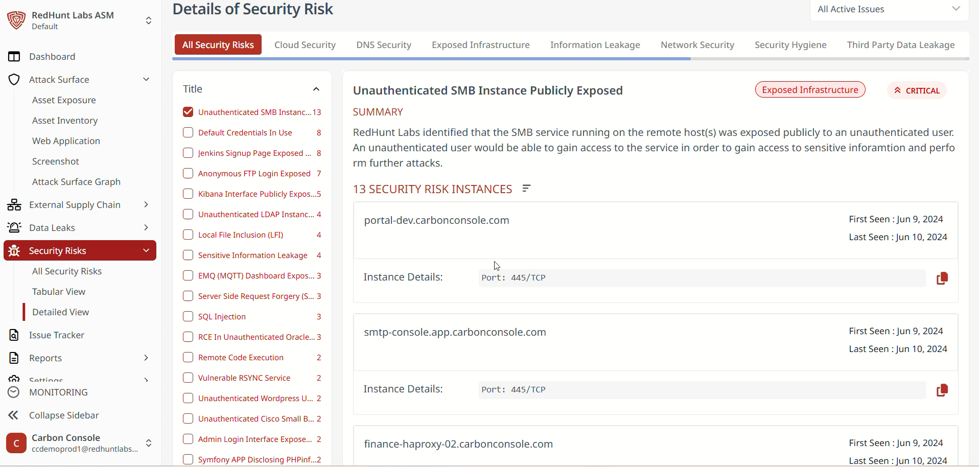
Task: Open Tabular View under Security Risks
Action: click(59, 292)
